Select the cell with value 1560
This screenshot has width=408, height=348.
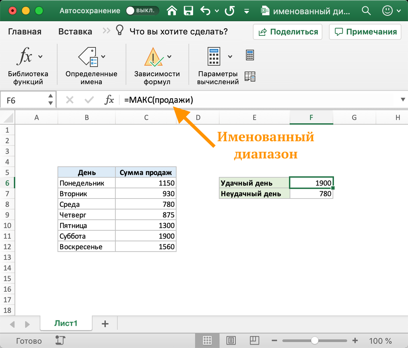click(x=146, y=247)
